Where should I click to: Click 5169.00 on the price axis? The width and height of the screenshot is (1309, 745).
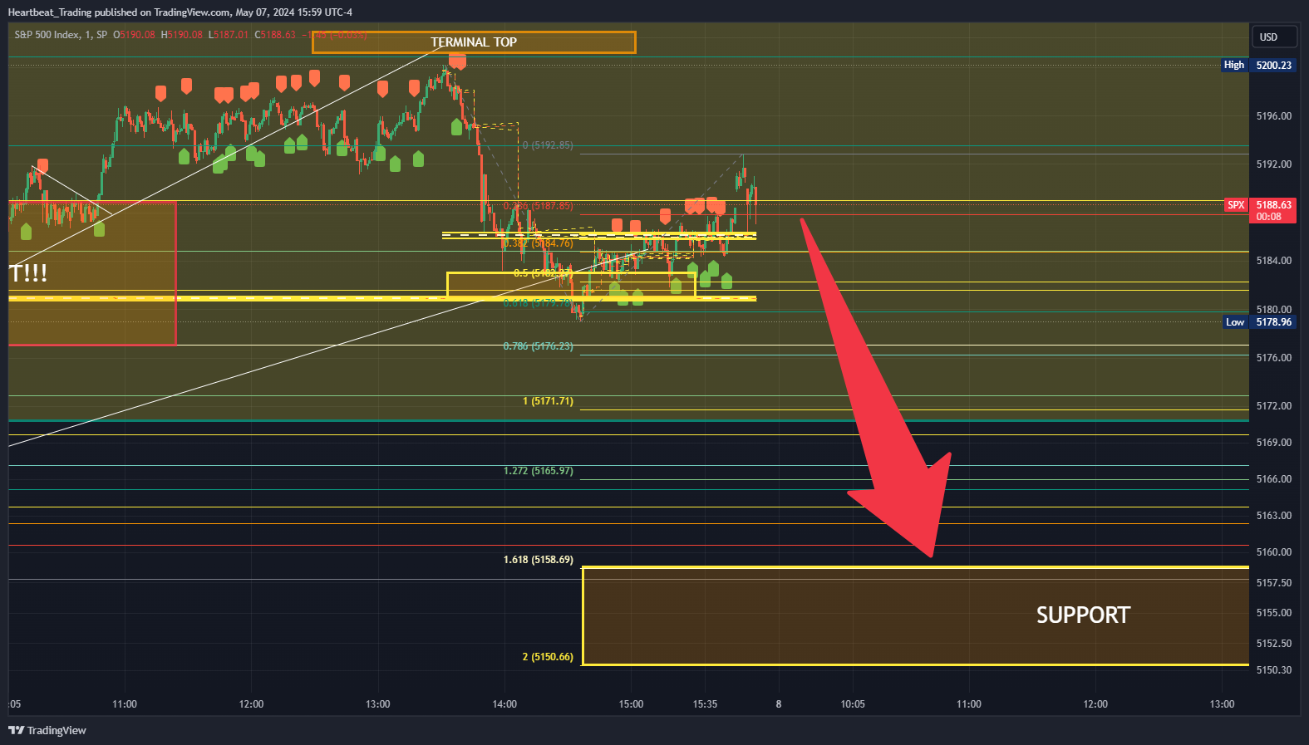coord(1274,443)
